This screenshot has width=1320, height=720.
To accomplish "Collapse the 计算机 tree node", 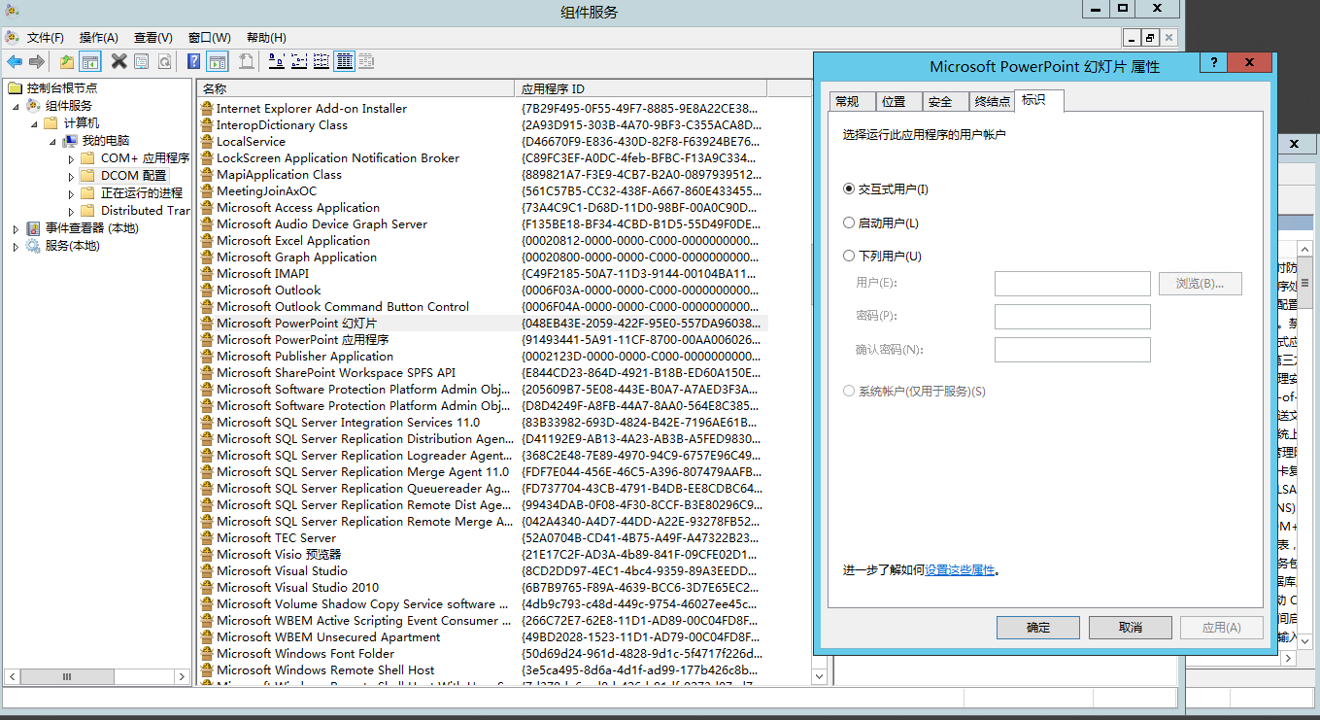I will coord(34,123).
